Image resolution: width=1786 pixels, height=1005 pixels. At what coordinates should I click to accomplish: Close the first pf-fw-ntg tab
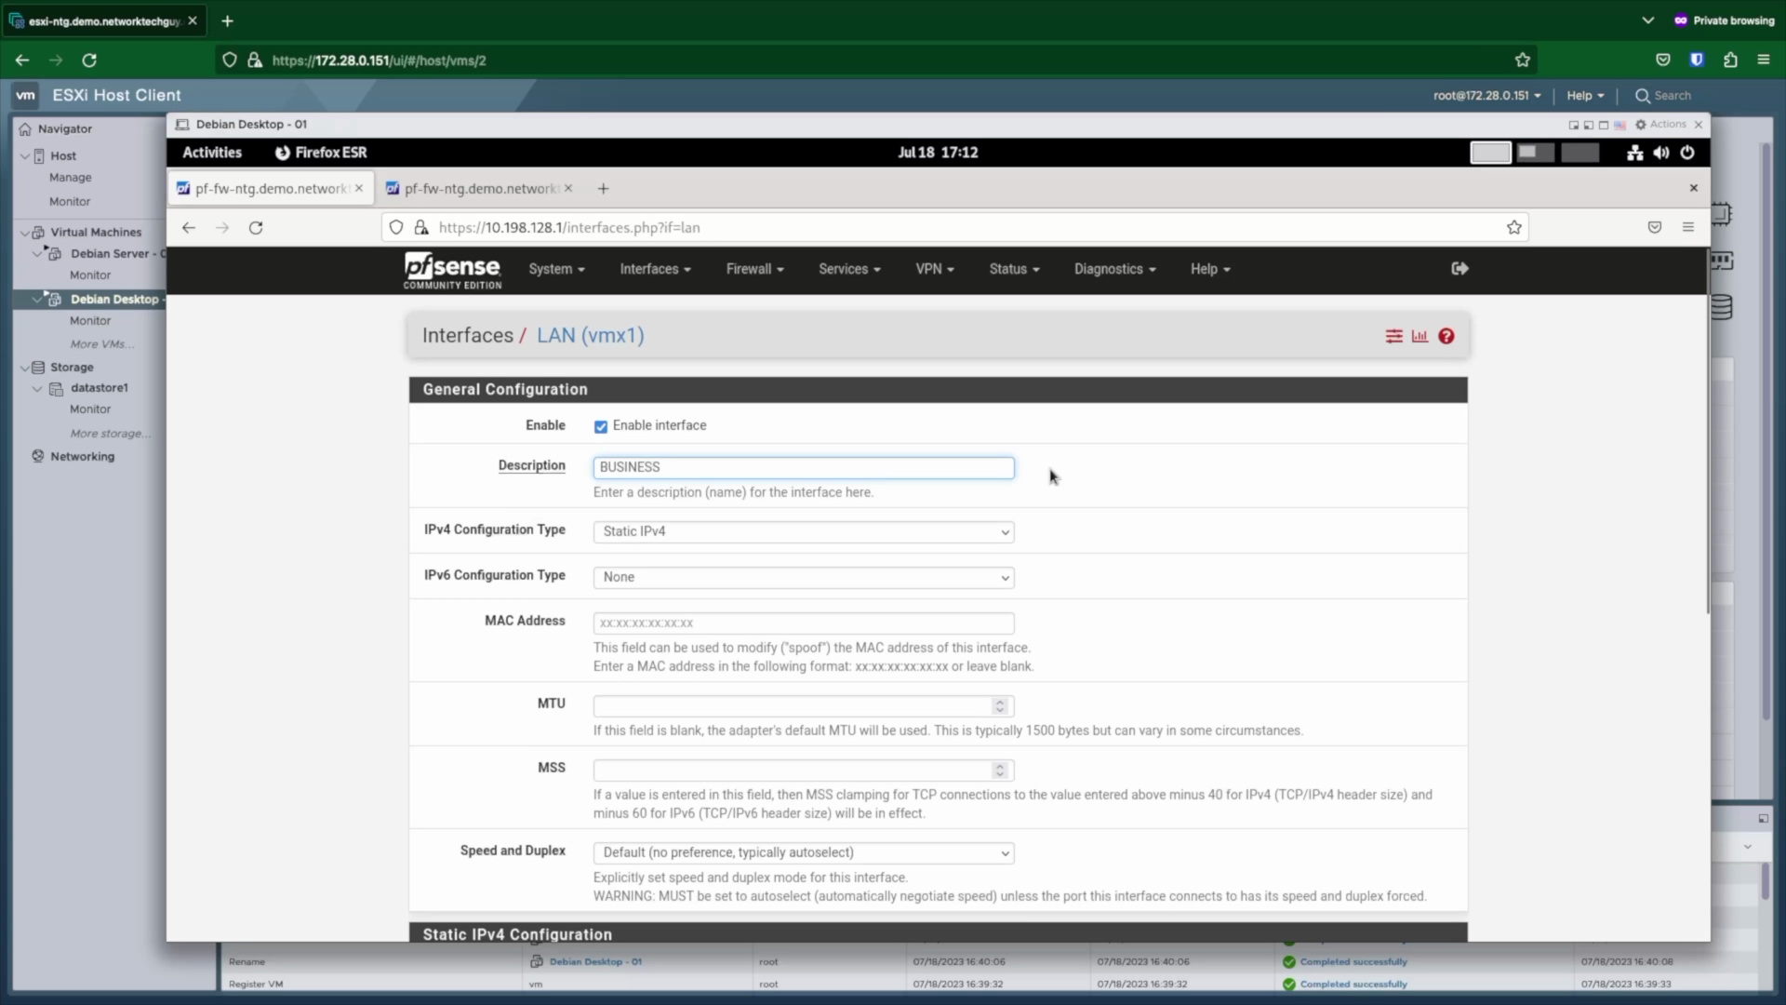click(x=359, y=188)
